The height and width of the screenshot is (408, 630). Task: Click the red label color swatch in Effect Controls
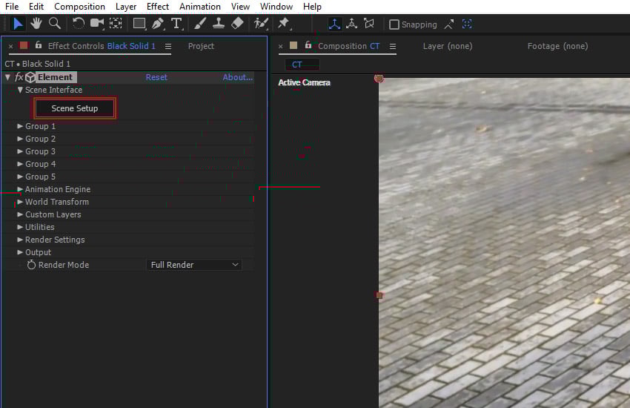click(24, 46)
